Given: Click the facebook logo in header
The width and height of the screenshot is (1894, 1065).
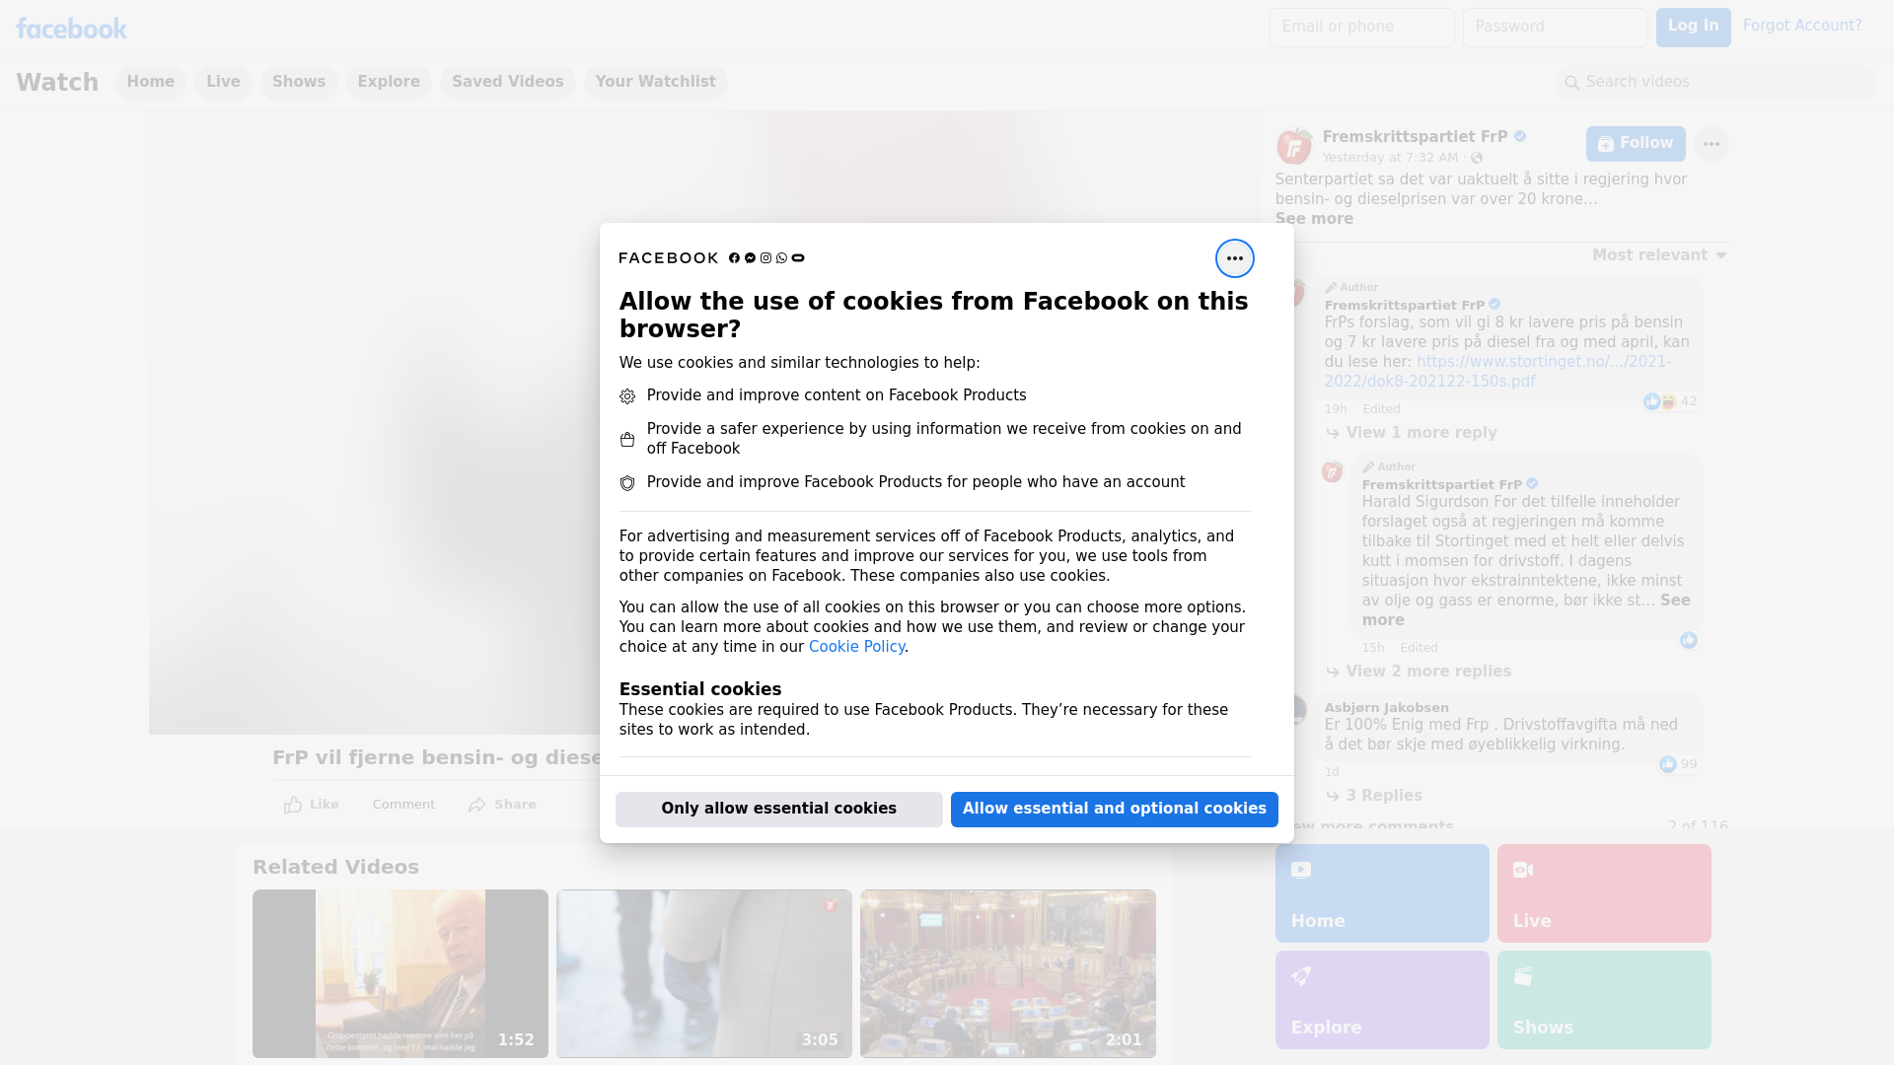Looking at the screenshot, I should (x=71, y=29).
